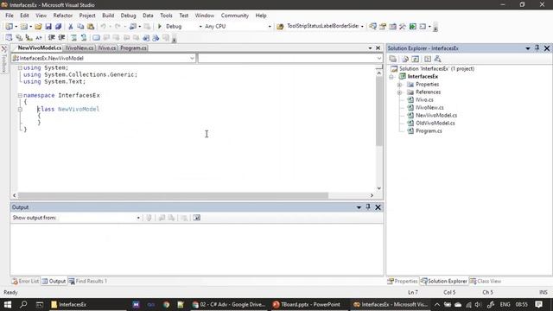This screenshot has width=553, height=311.
Task: Select Program.cs in Solution Explorer
Action: 429,130
